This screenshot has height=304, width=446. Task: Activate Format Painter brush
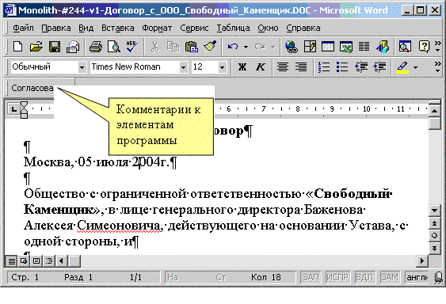[210, 47]
